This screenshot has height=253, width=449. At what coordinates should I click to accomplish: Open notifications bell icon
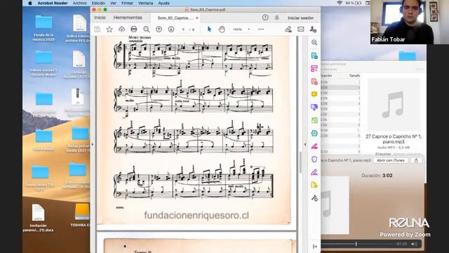pos(277,18)
